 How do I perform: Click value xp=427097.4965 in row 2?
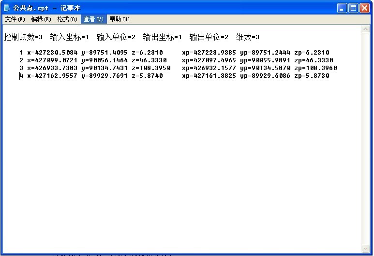click(x=209, y=60)
